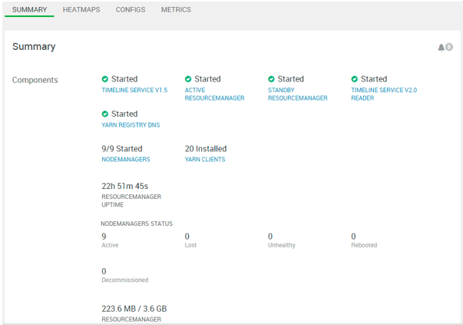Open YARN REGISTRY DNS link
The width and height of the screenshot is (463, 325).
[x=131, y=125]
